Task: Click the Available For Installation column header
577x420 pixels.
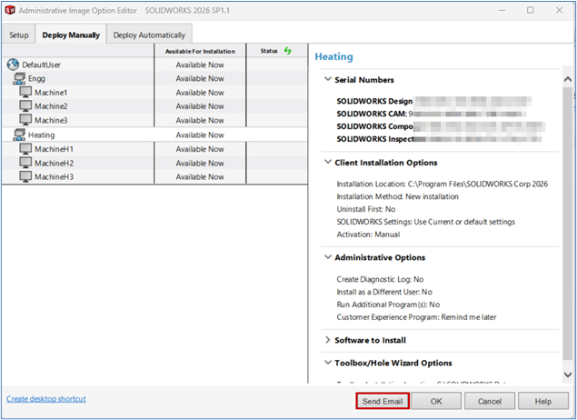Action: coord(200,51)
